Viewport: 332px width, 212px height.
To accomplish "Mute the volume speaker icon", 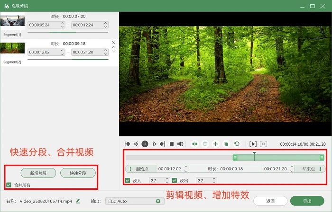I will [x=180, y=144].
